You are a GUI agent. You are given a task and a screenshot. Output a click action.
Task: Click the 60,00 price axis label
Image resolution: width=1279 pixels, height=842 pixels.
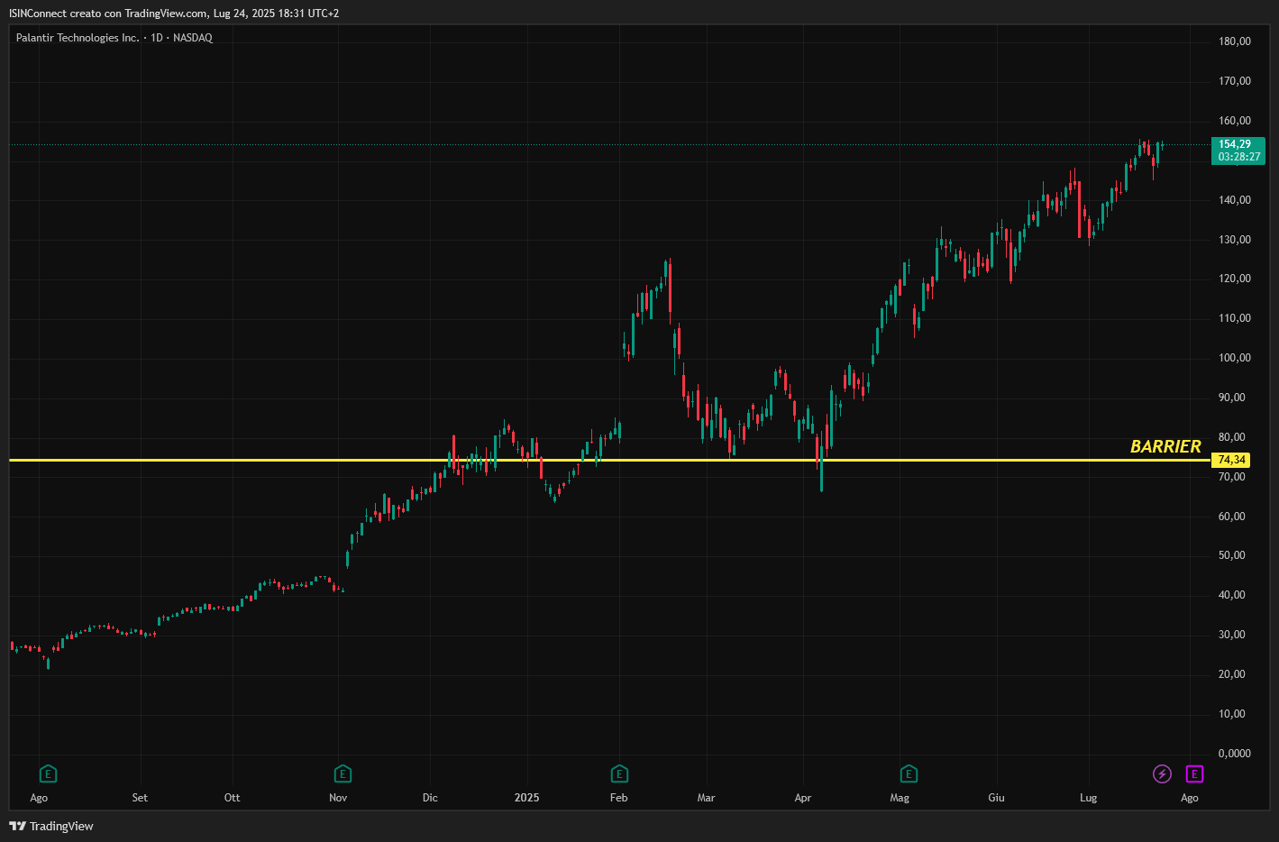pos(1231,517)
